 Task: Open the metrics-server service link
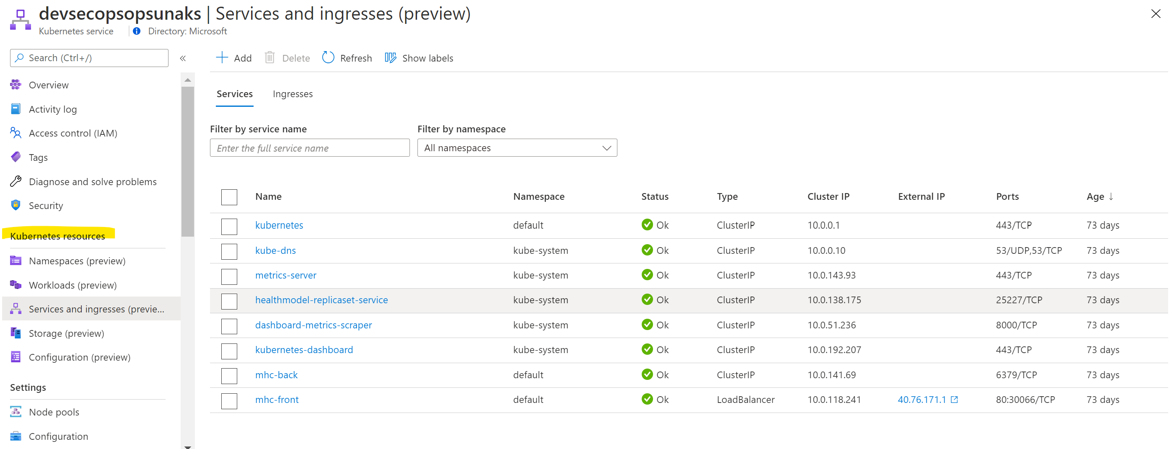tap(286, 275)
